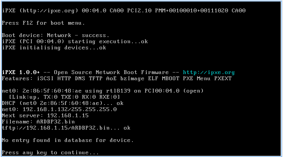Click the top iPXE PCI2.10 PMM header line
283x157 pixels.
pos(123,11)
